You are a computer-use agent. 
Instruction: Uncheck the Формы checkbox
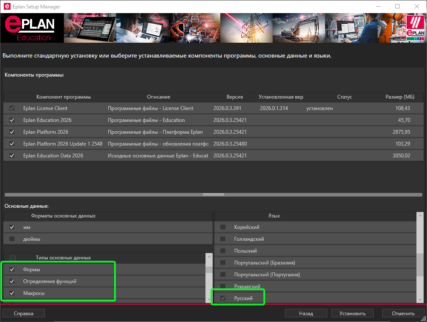pos(12,270)
